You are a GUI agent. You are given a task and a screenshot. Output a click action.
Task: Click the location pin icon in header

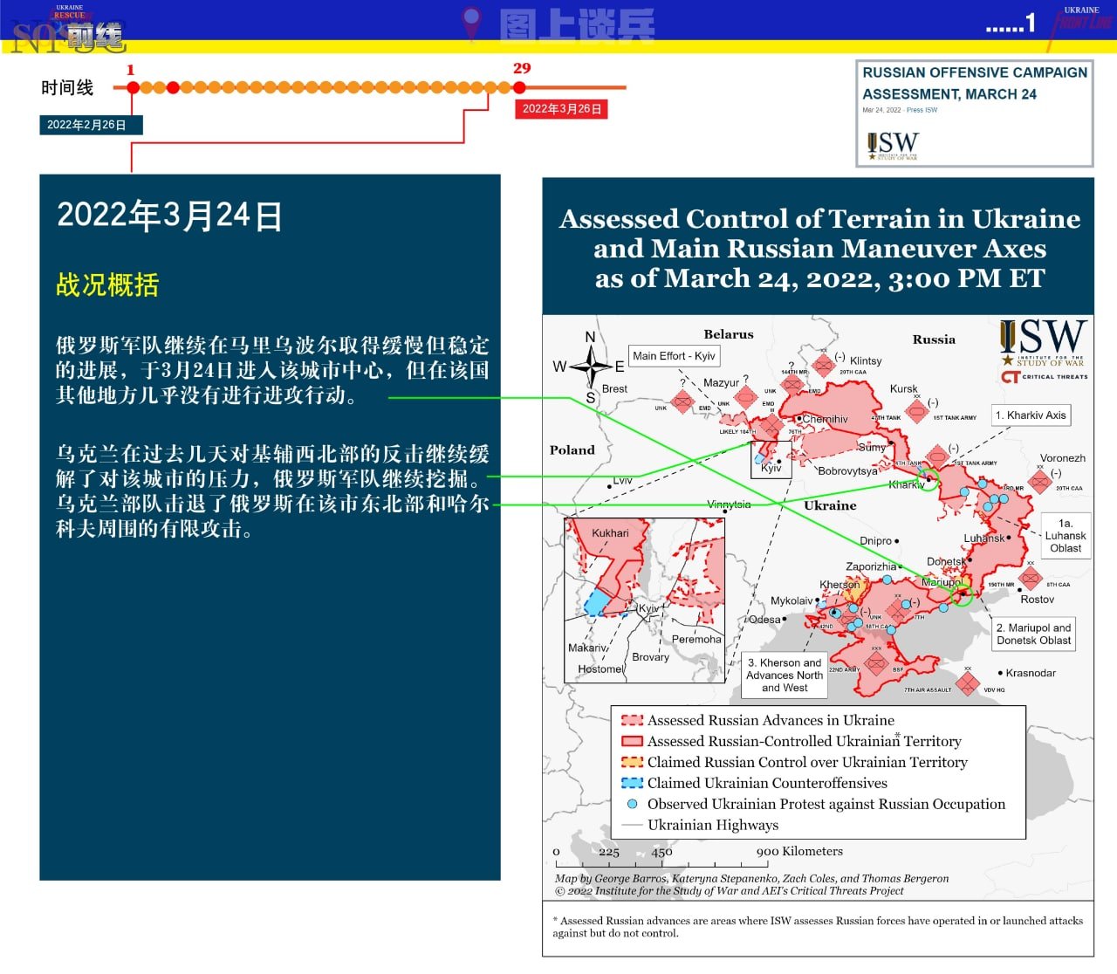(471, 24)
